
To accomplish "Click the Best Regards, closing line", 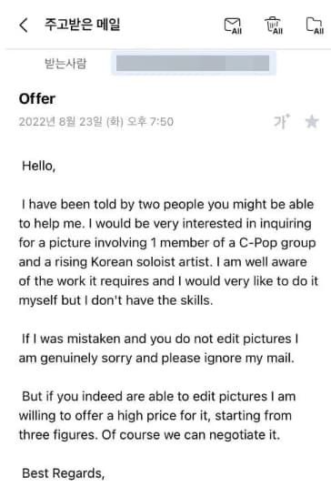I will (63, 473).
